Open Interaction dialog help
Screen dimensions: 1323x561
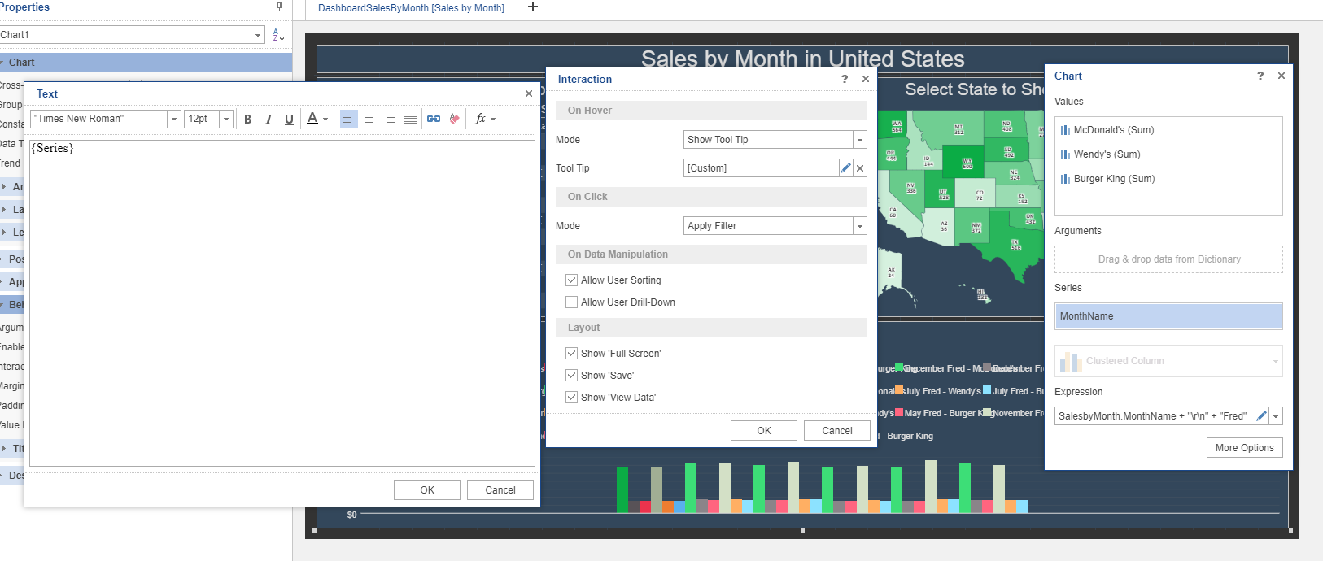845,79
